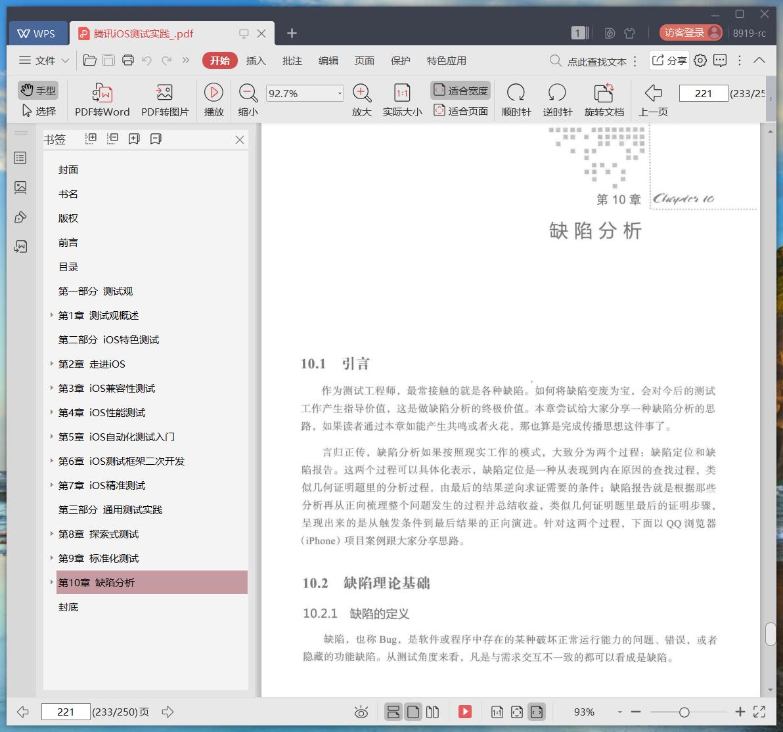783x732 pixels.
Task: Switch to the 批注 ribbon tab
Action: [x=292, y=60]
